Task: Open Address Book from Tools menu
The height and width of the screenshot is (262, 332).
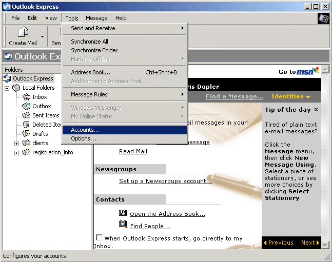Action: pyautogui.click(x=125, y=72)
